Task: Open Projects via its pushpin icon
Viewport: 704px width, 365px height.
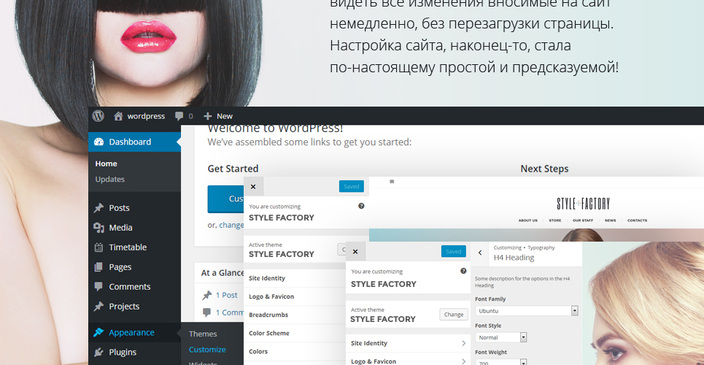Action: click(x=98, y=306)
